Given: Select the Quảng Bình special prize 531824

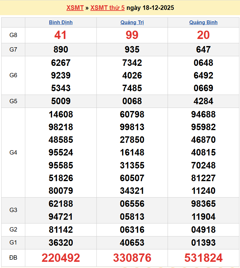Looking at the screenshot, I should click(203, 257).
